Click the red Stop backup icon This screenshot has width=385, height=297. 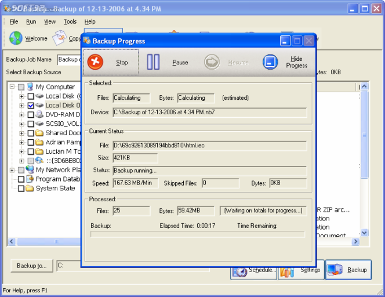tap(95, 62)
